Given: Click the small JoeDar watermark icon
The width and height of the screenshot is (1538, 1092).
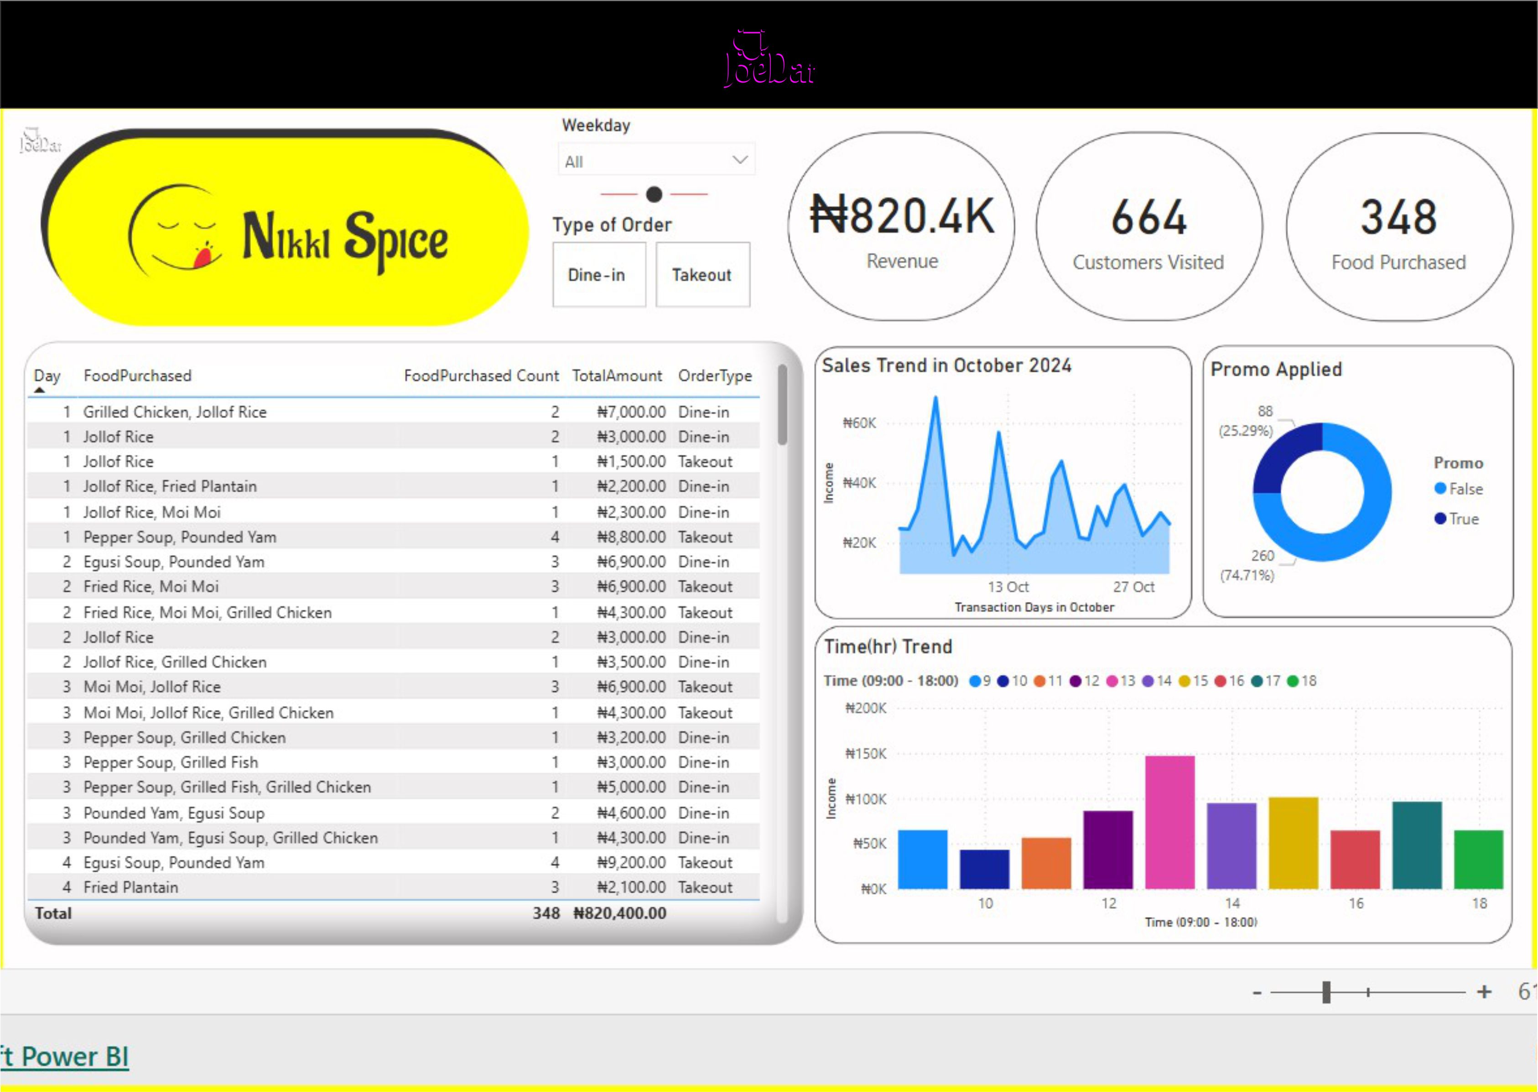Looking at the screenshot, I should 39,140.
